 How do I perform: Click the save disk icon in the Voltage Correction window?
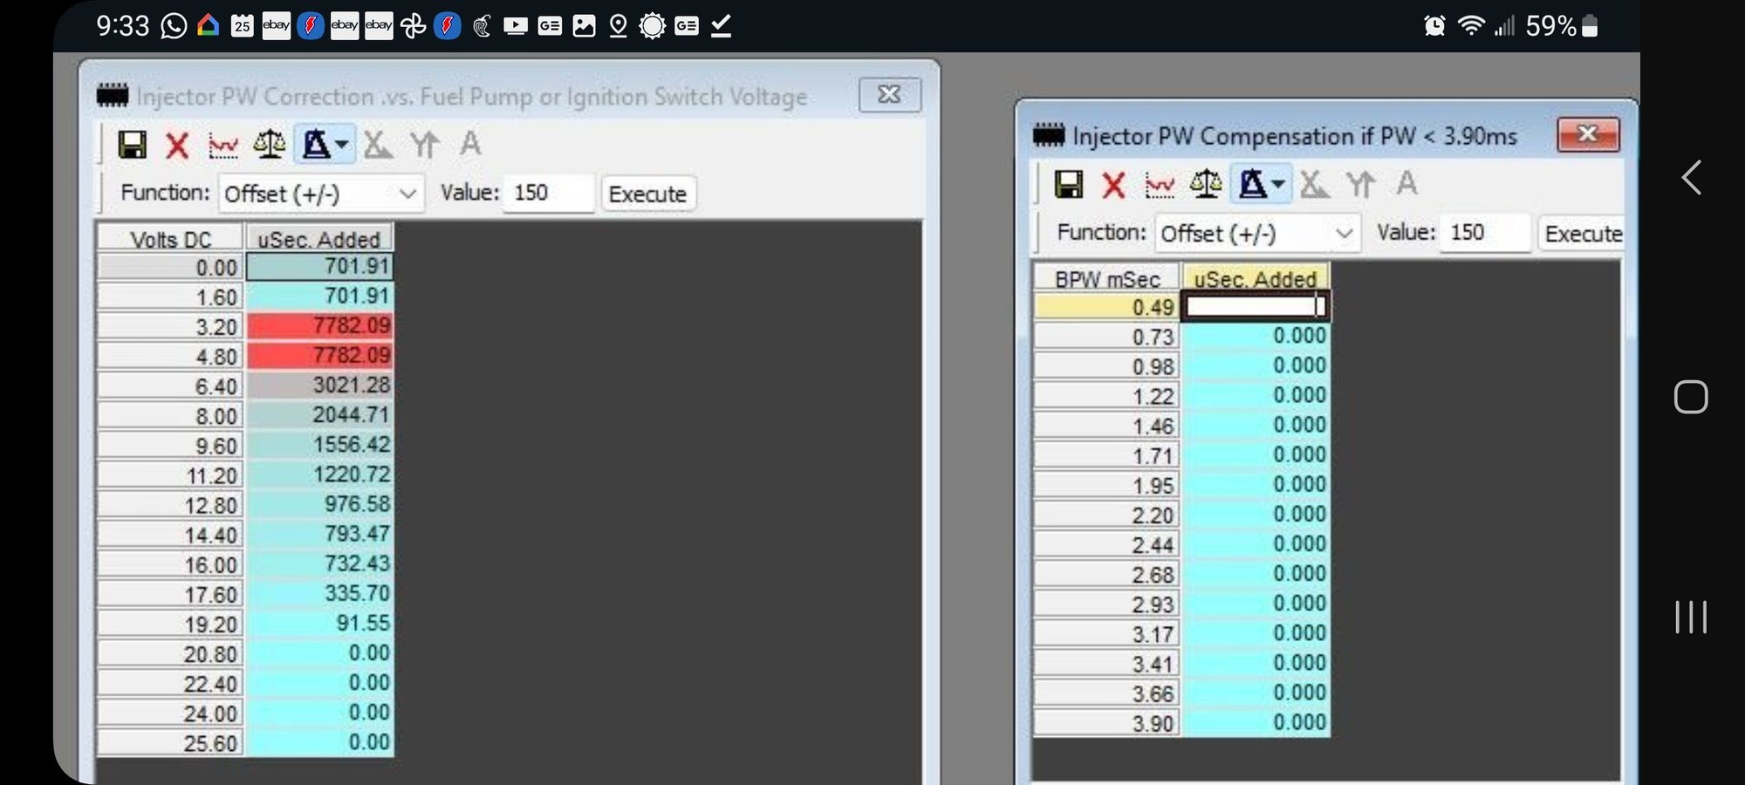point(133,145)
